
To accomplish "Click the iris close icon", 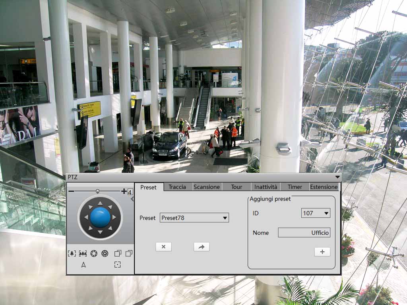I will pos(105,253).
